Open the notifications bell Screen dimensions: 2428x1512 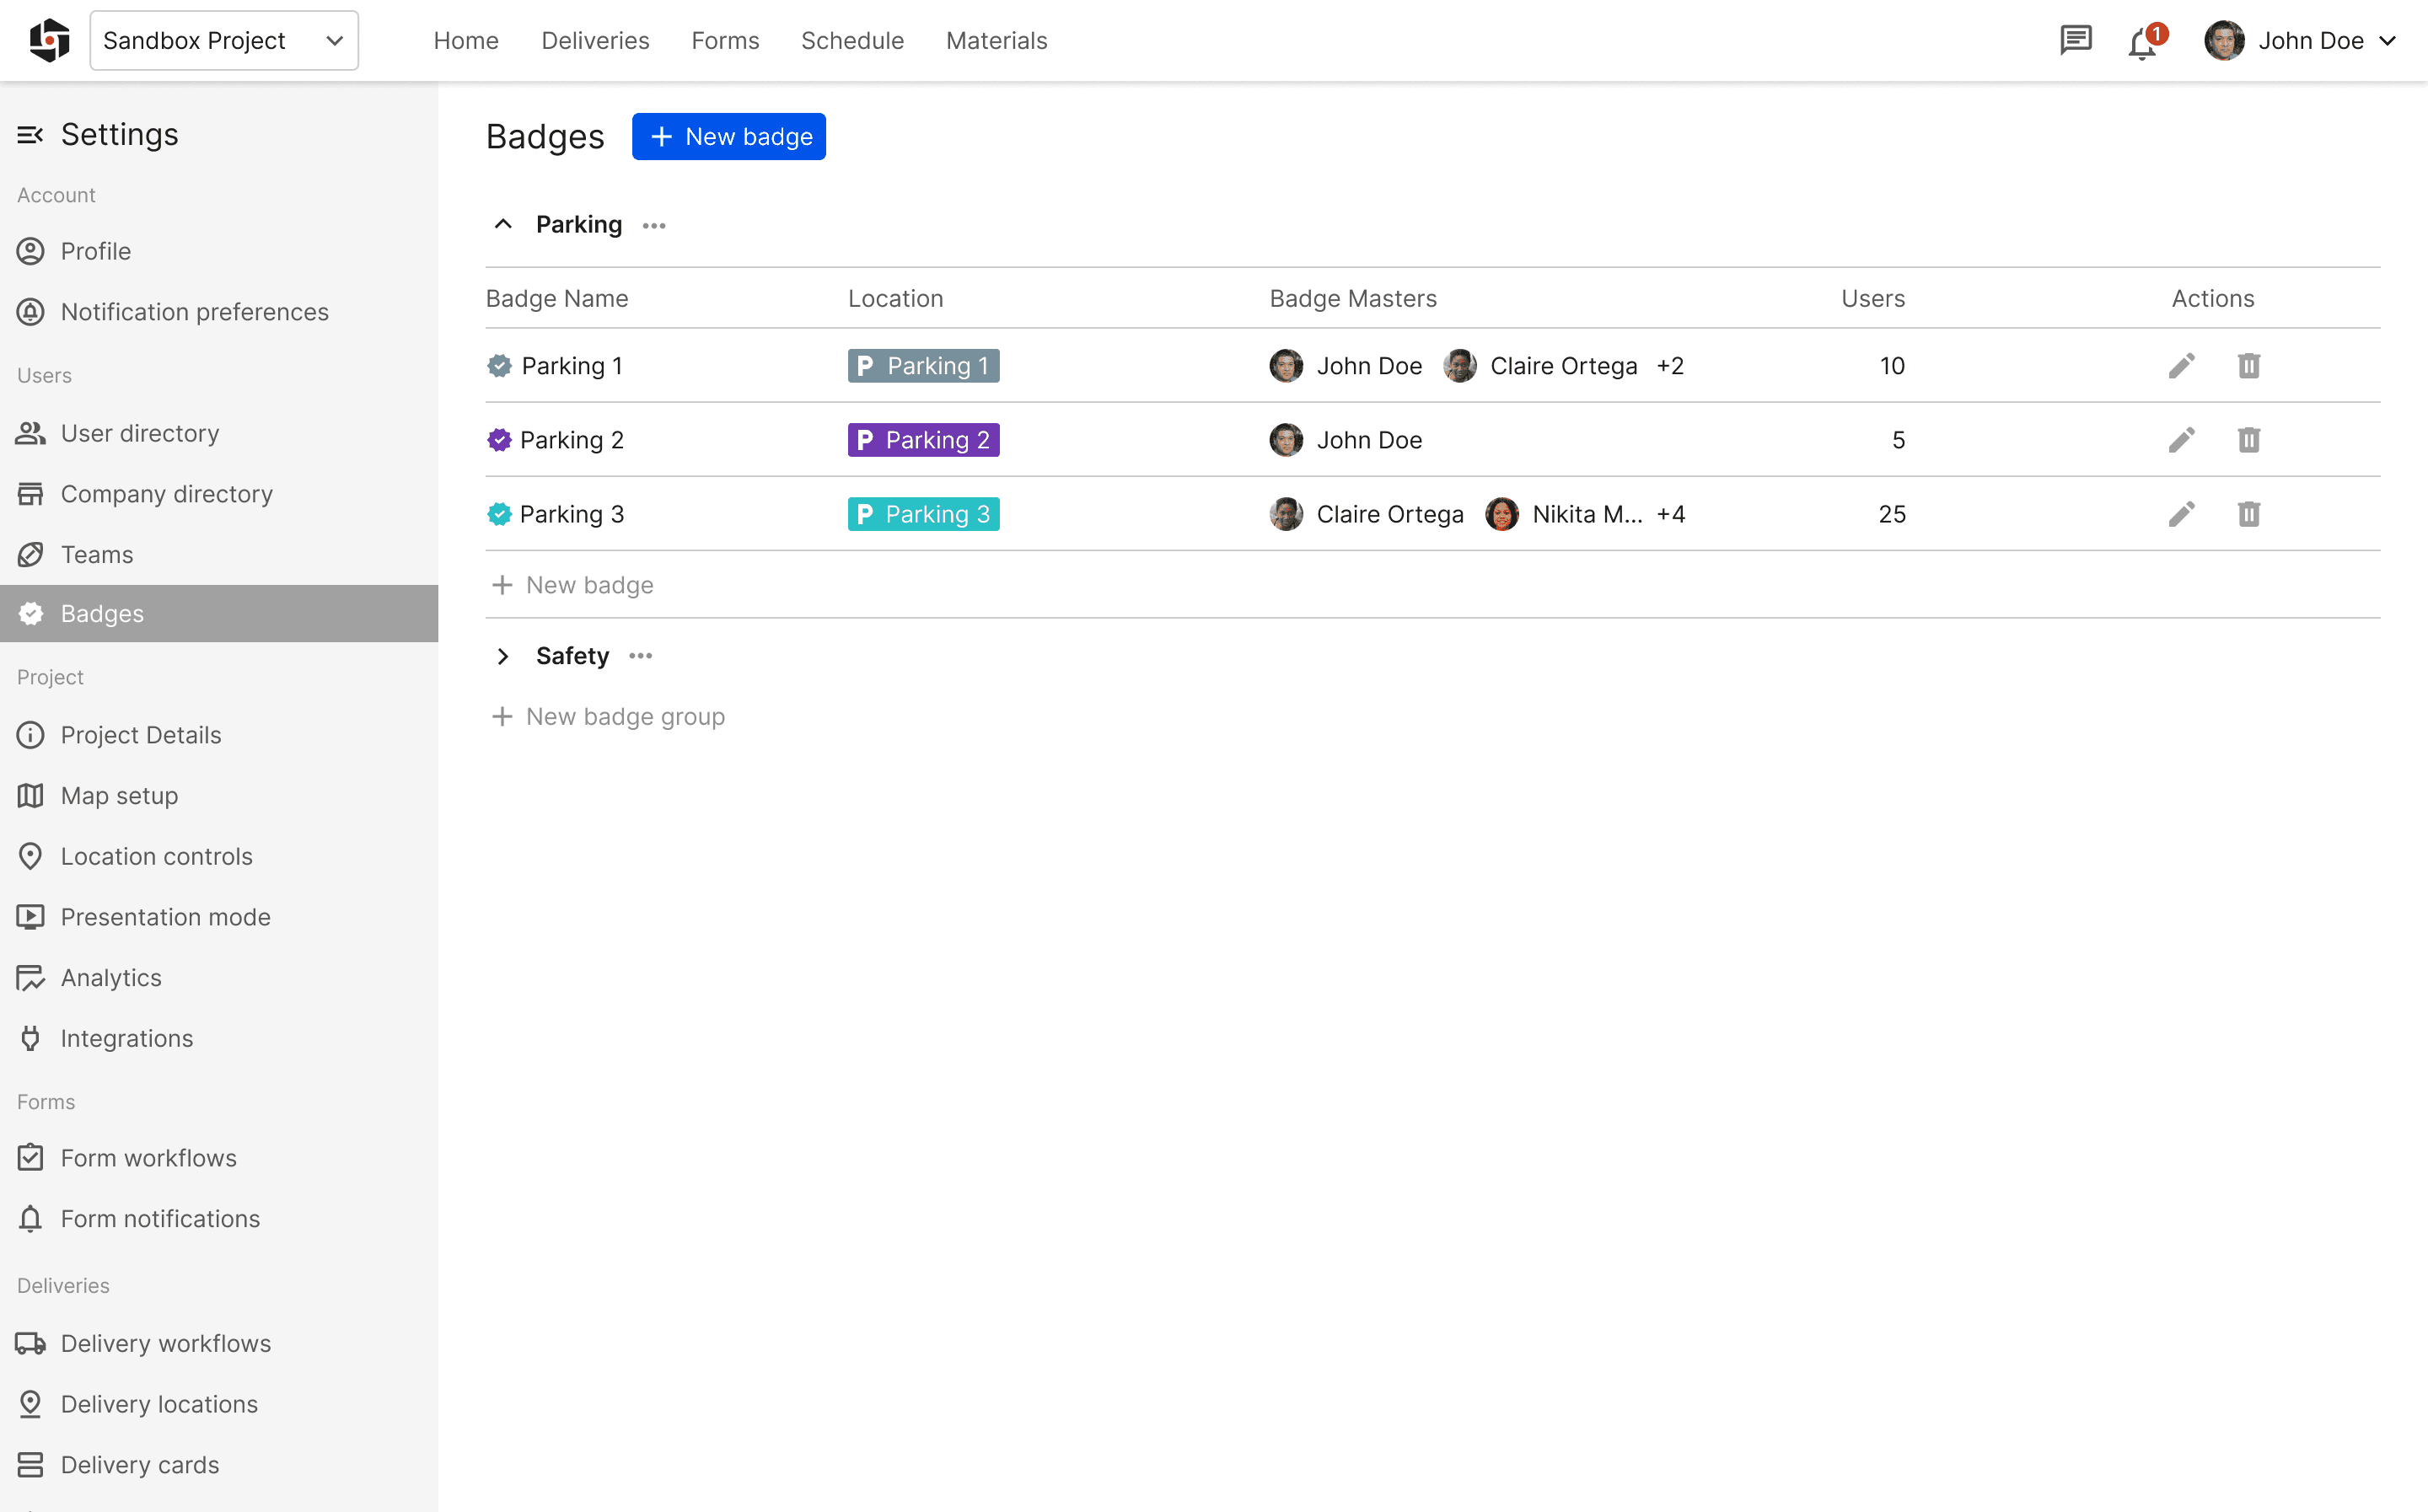[x=2141, y=42]
